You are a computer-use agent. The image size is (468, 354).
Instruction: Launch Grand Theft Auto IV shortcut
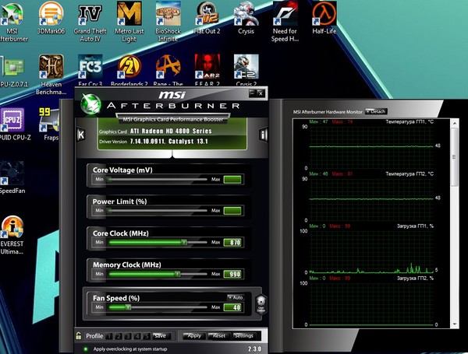(90, 22)
